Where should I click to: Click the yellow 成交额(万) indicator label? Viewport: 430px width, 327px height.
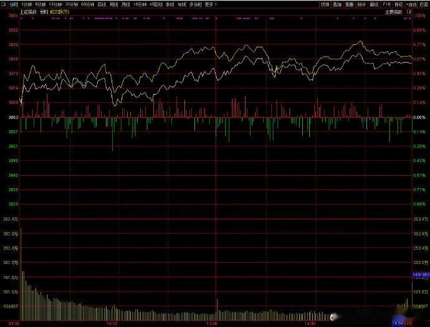click(59, 12)
